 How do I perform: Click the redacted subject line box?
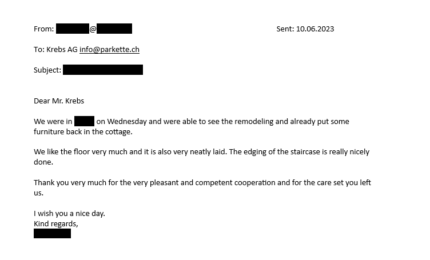(103, 70)
